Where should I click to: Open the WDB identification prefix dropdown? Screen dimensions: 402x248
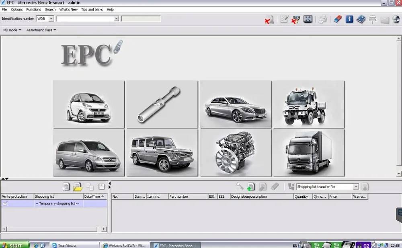pos(51,19)
